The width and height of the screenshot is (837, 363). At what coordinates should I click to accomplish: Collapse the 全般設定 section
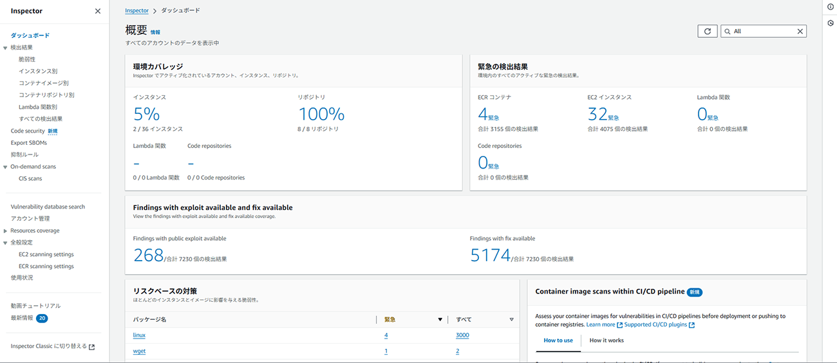pos(5,243)
